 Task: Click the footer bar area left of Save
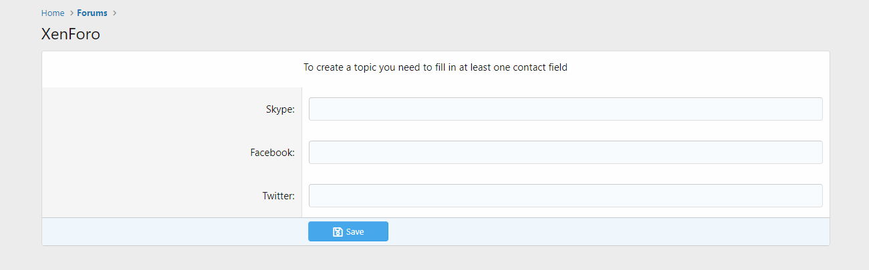(167, 232)
